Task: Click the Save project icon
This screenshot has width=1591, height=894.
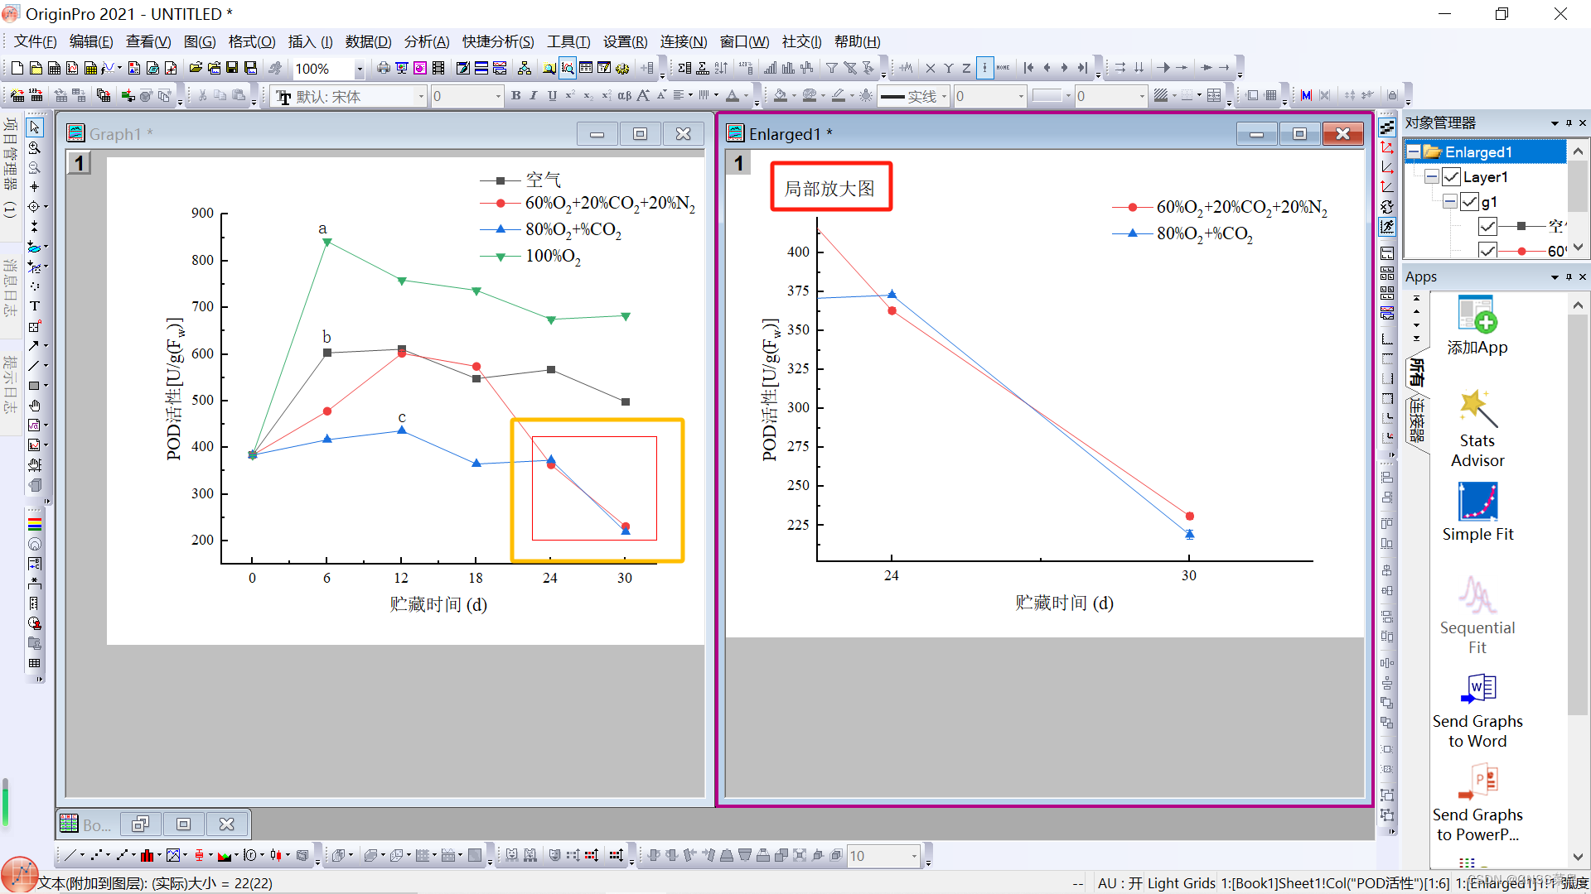Action: (x=232, y=68)
